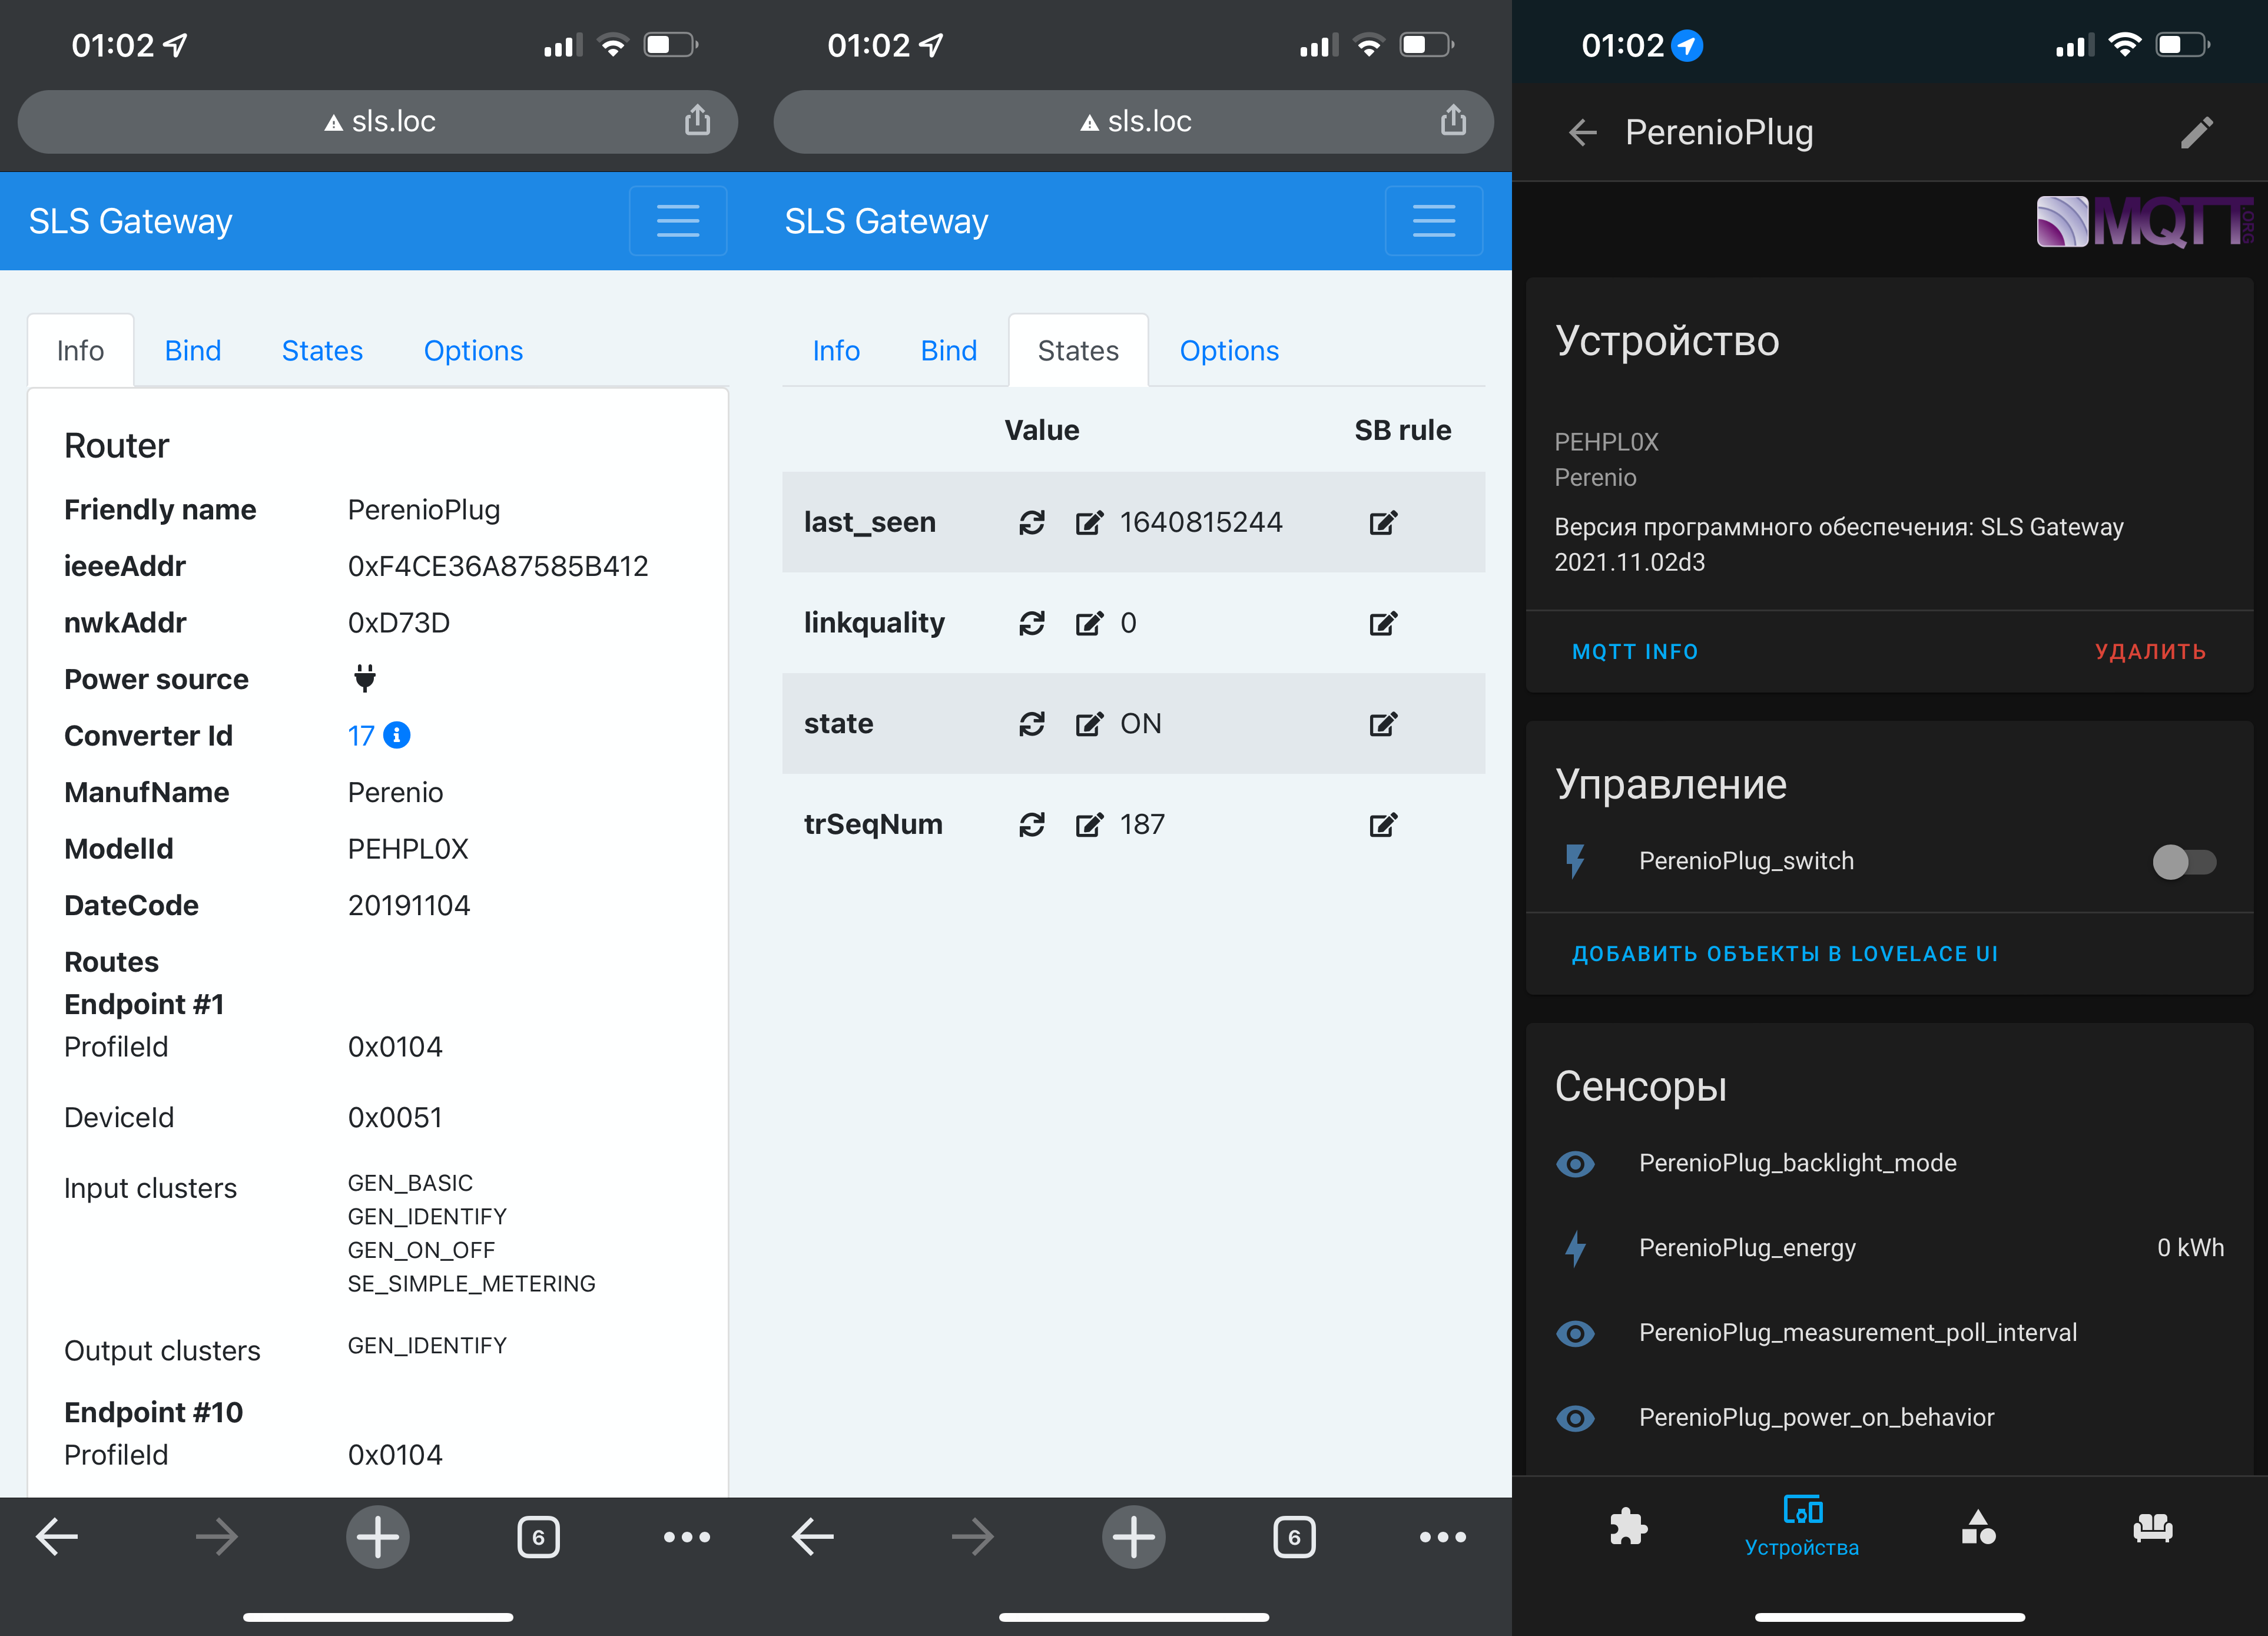Toggle the PerenioPlug_switch on

pyautogui.click(x=2184, y=861)
